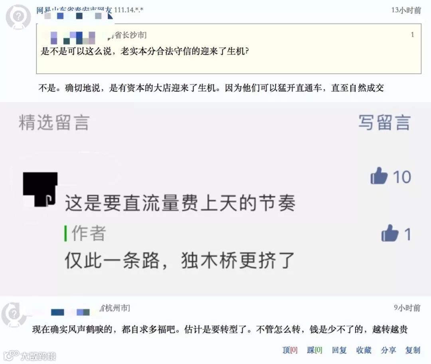Upvote with 顶[0]
The image size is (431, 364).
[290, 350]
